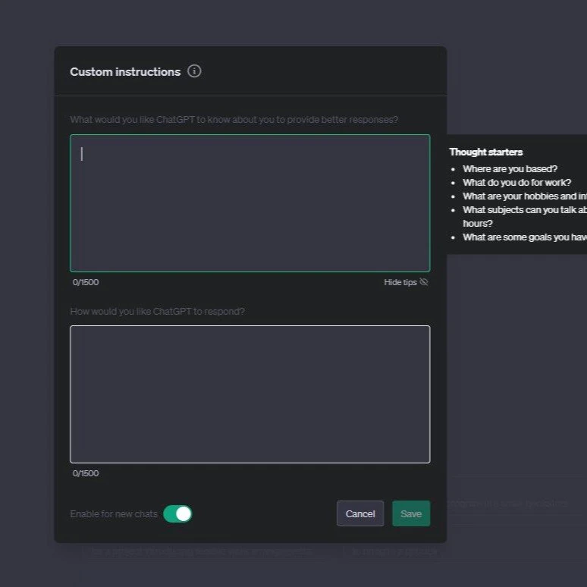Screen dimensions: 587x587
Task: Click the "What are your hobbies" tip
Action: pos(525,196)
